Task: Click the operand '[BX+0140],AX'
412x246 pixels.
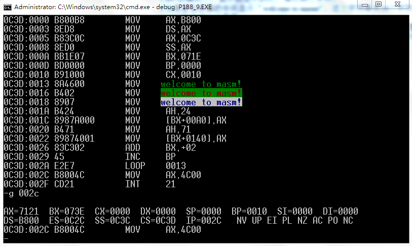Action: [x=196, y=139]
